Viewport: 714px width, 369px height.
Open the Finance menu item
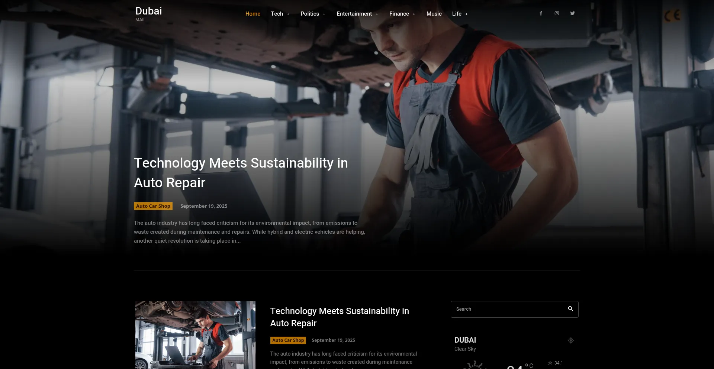point(399,14)
